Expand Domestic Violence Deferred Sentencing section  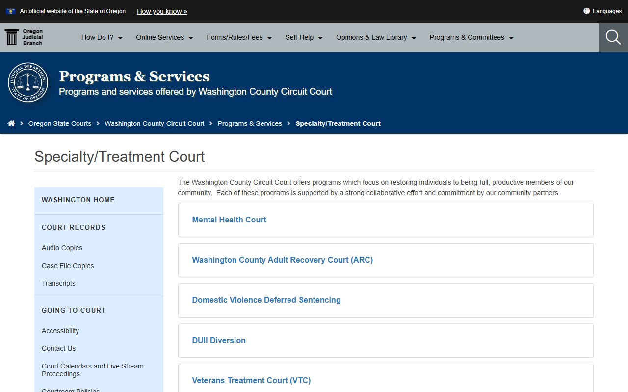point(386,300)
